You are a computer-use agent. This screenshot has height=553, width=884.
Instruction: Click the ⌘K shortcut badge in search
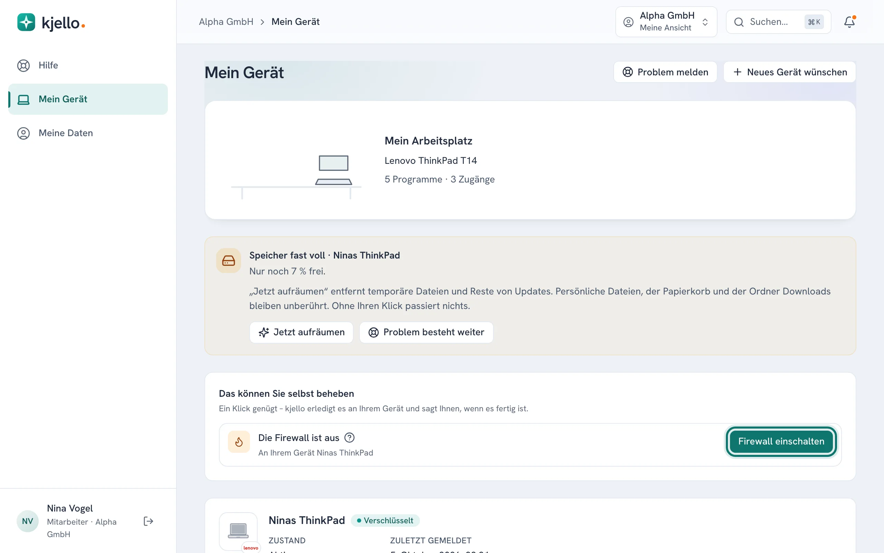pyautogui.click(x=814, y=22)
